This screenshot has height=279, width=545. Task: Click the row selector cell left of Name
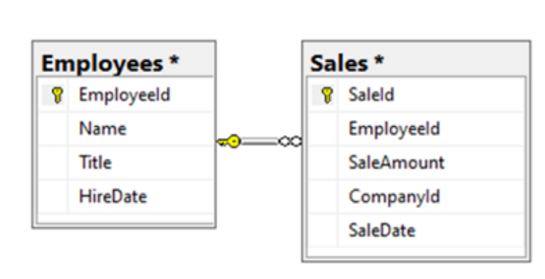click(53, 129)
